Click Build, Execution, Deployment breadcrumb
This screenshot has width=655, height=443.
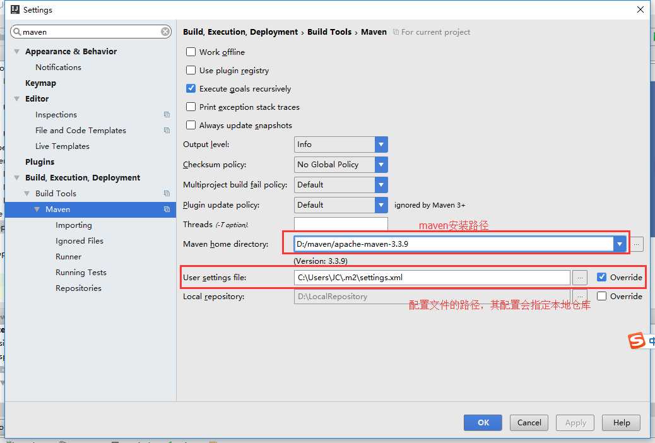point(240,32)
